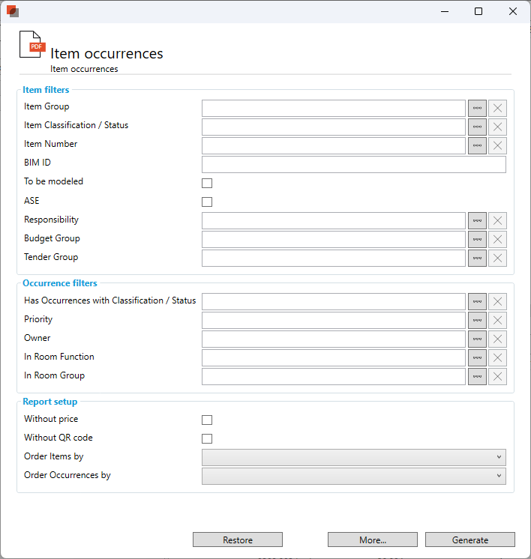Clear the Tender Group field

[x=497, y=258]
